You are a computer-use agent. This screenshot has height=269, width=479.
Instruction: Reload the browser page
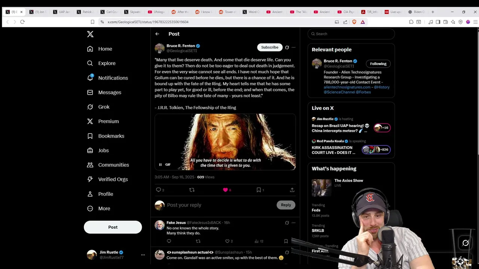[x=22, y=22]
